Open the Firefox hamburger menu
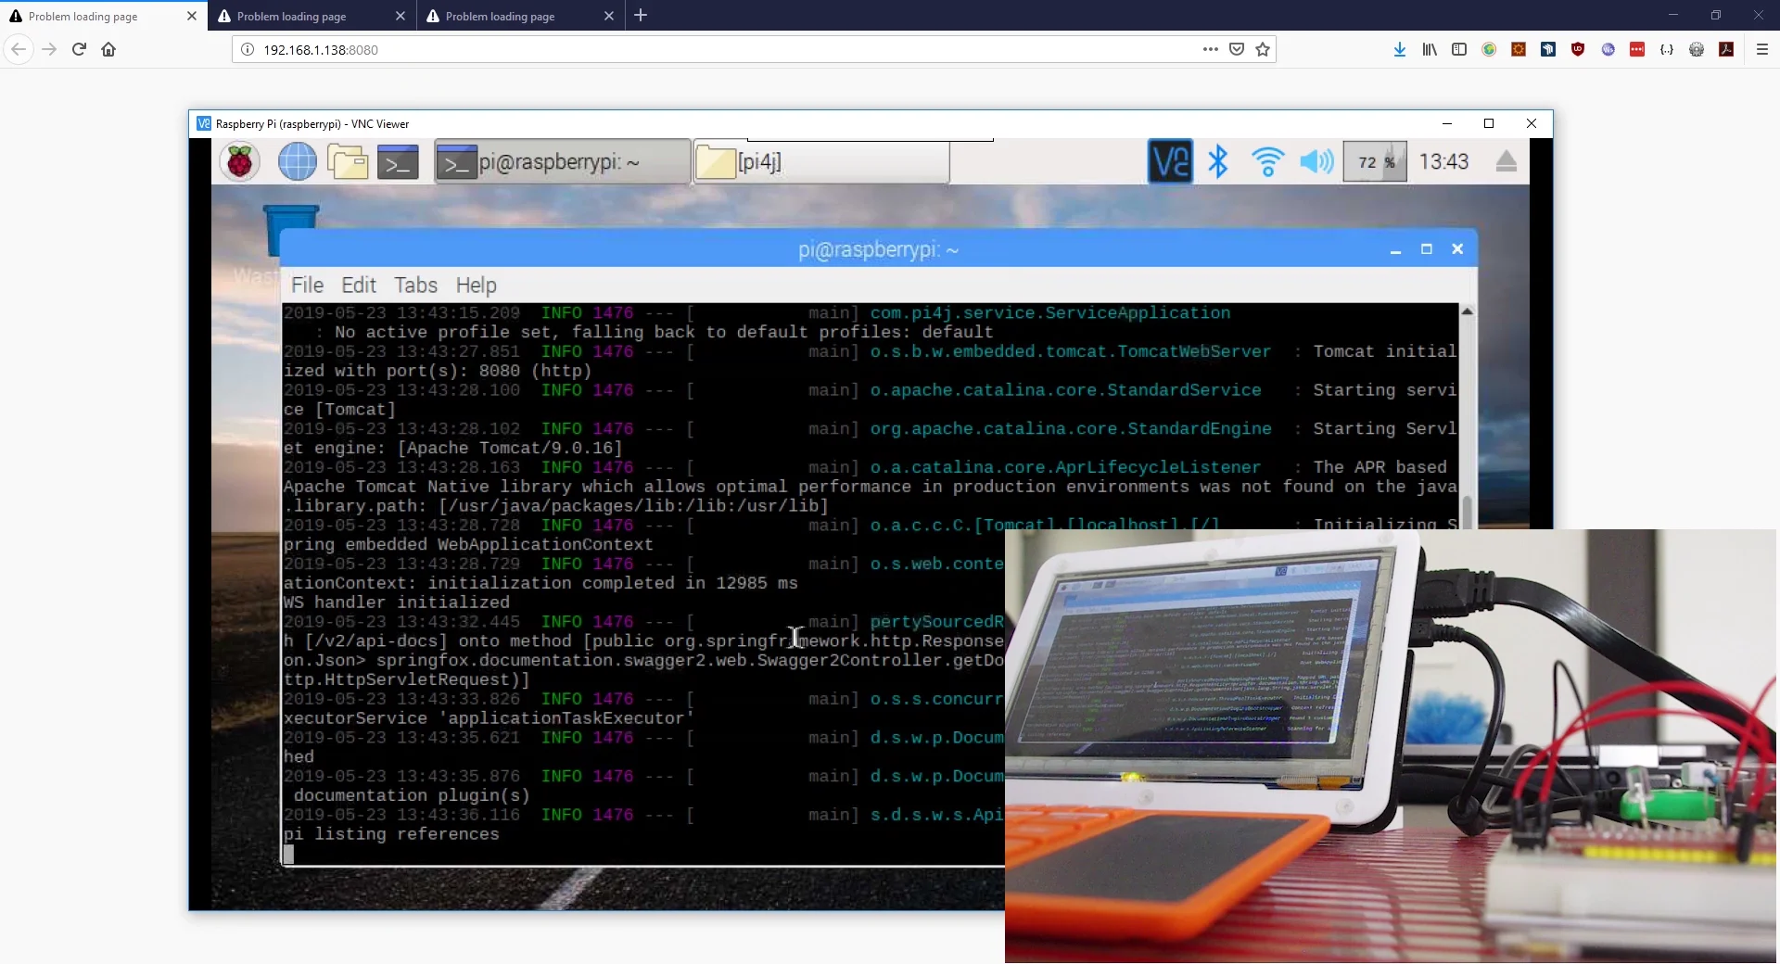The width and height of the screenshot is (1780, 964). coord(1762,49)
